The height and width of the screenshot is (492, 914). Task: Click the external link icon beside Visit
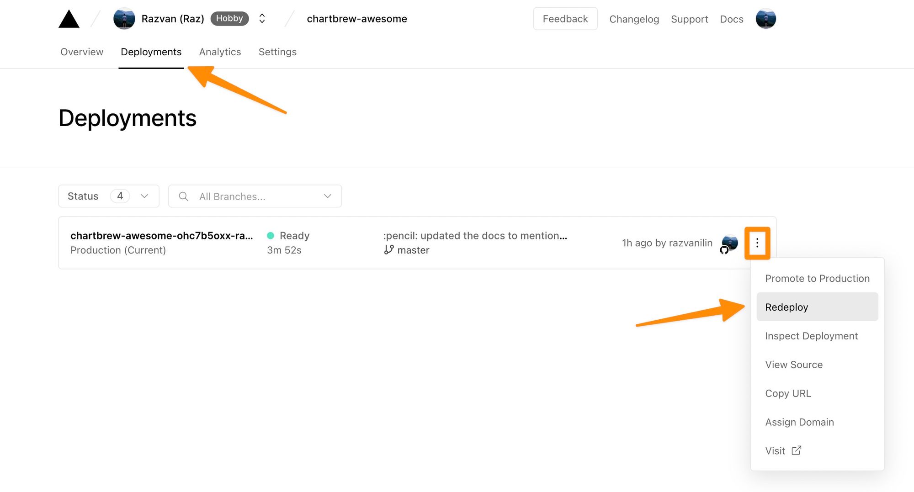point(796,450)
